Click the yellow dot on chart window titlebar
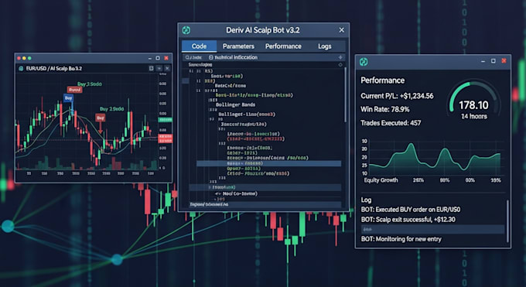Screen dimensions: 526x287 coord(24,58)
